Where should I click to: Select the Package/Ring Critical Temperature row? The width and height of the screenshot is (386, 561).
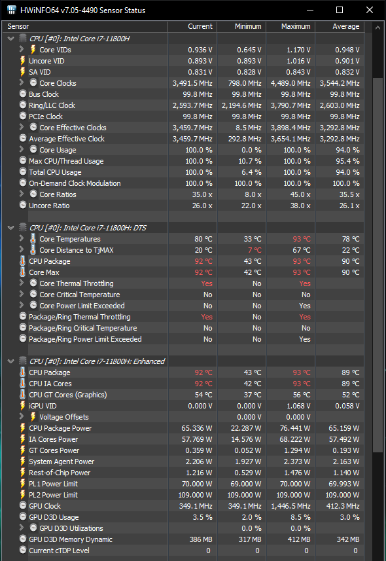coord(183,328)
